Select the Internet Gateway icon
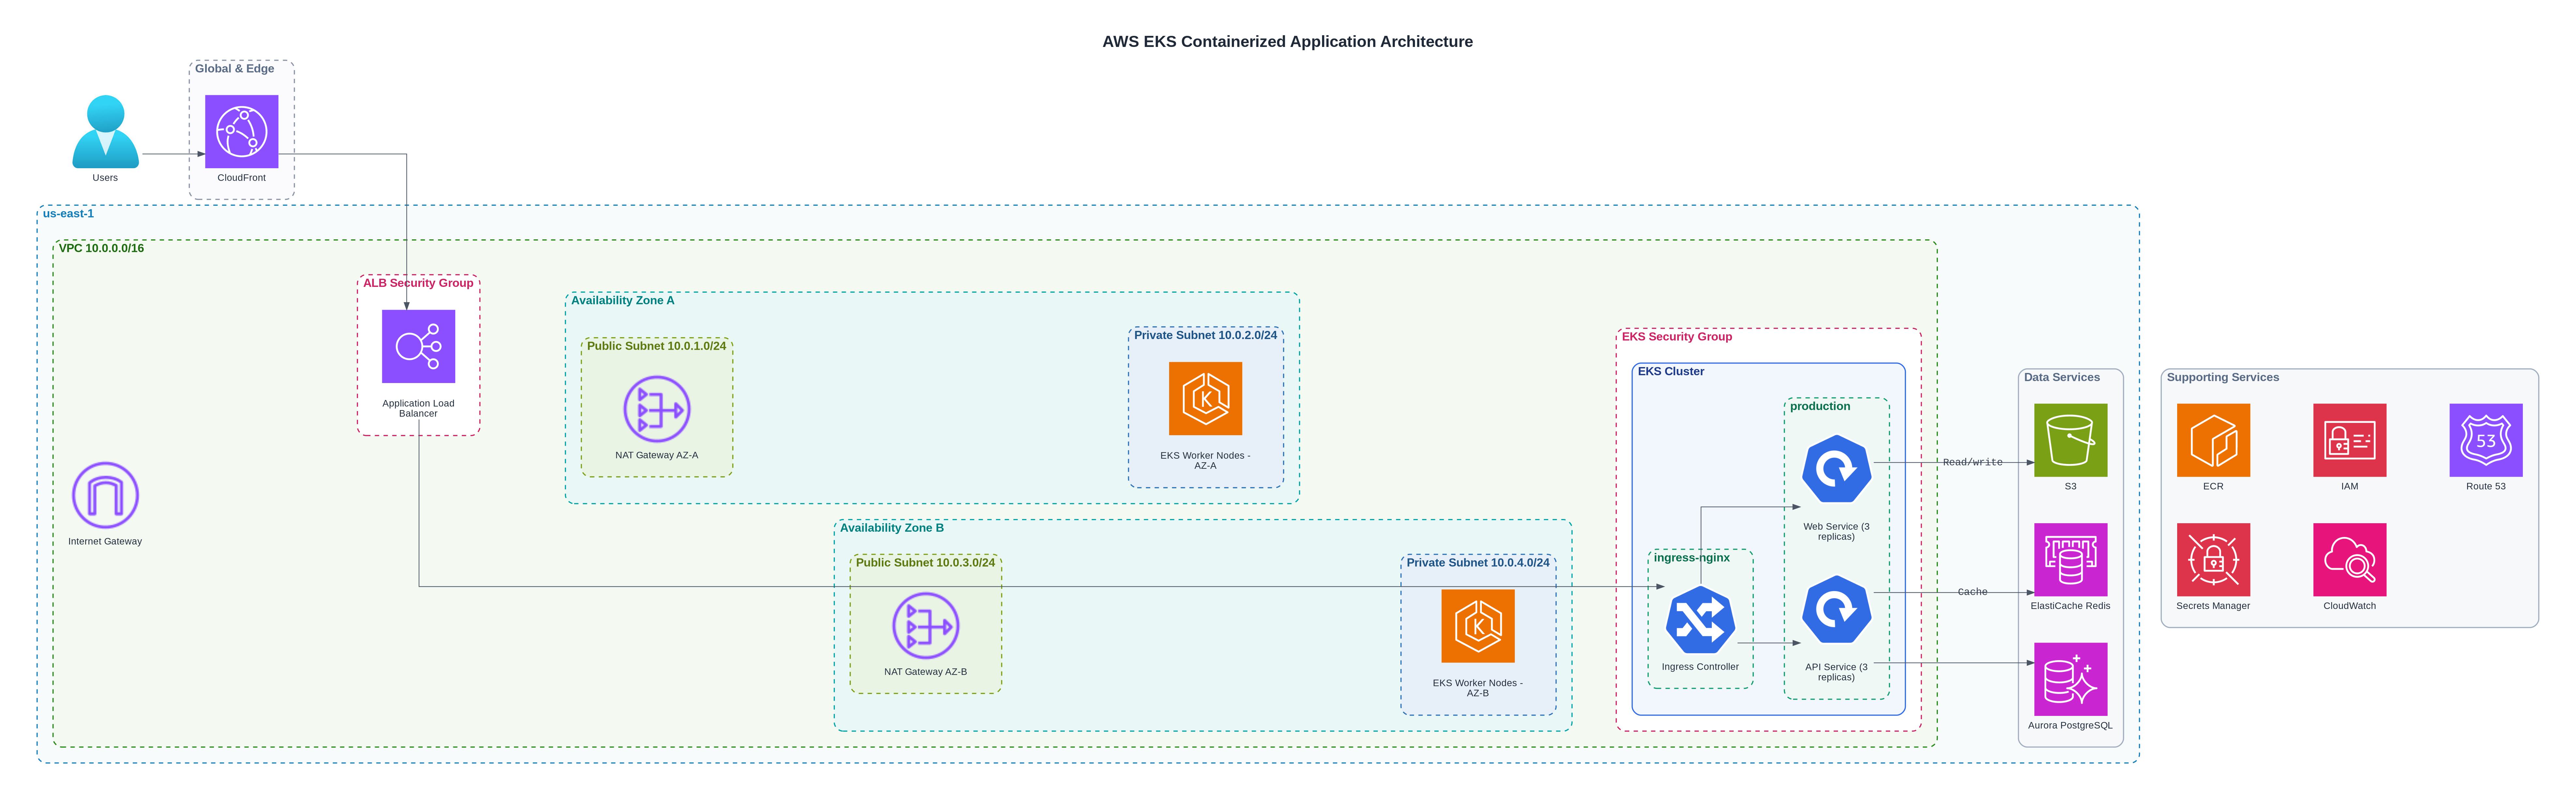 click(105, 495)
